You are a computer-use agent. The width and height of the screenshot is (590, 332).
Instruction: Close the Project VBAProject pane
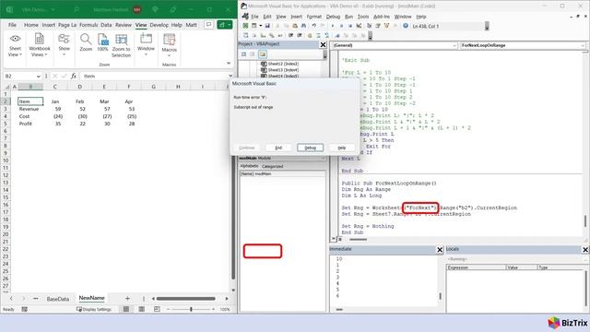pyautogui.click(x=323, y=44)
